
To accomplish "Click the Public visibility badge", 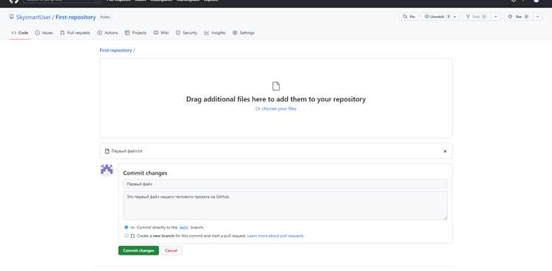I will (x=105, y=17).
